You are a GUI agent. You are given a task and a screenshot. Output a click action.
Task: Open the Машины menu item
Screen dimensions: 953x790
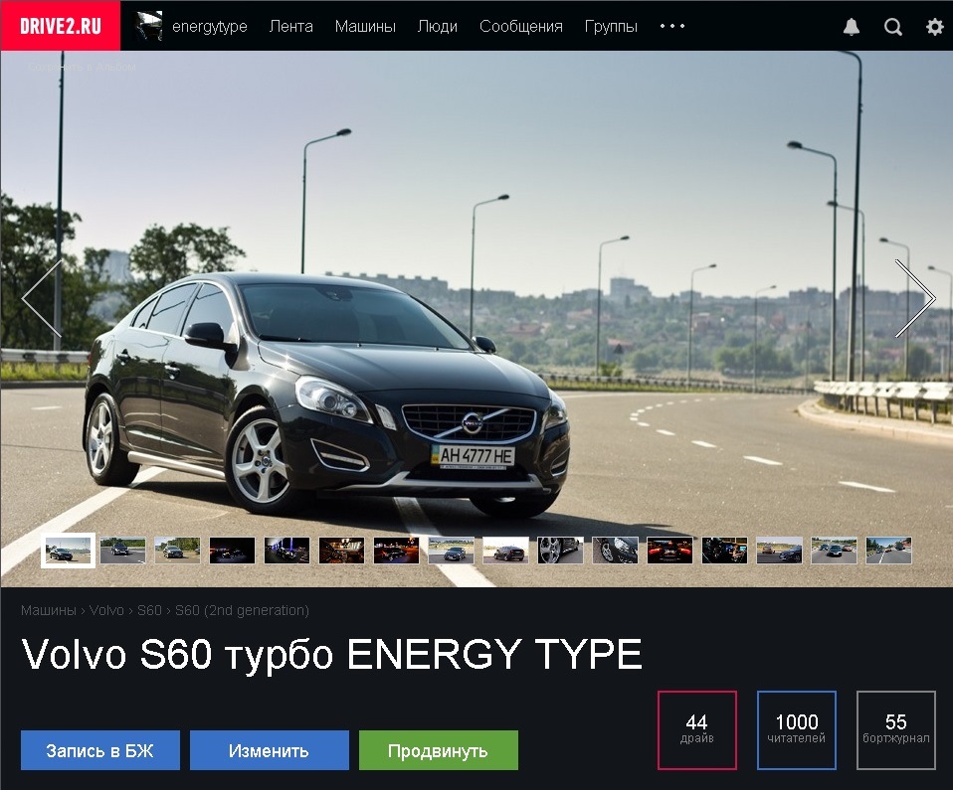[x=365, y=26]
